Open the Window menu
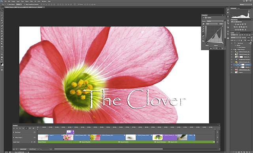The width and height of the screenshot is (253, 153). [44, 2]
